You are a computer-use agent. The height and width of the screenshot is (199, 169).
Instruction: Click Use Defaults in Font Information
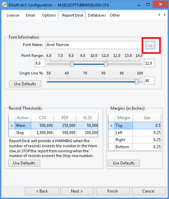(x=25, y=84)
